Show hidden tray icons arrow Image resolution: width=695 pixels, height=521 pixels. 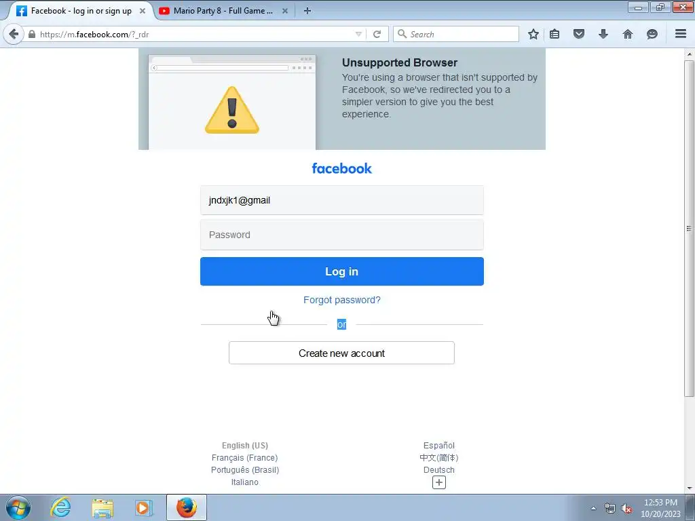(x=593, y=508)
